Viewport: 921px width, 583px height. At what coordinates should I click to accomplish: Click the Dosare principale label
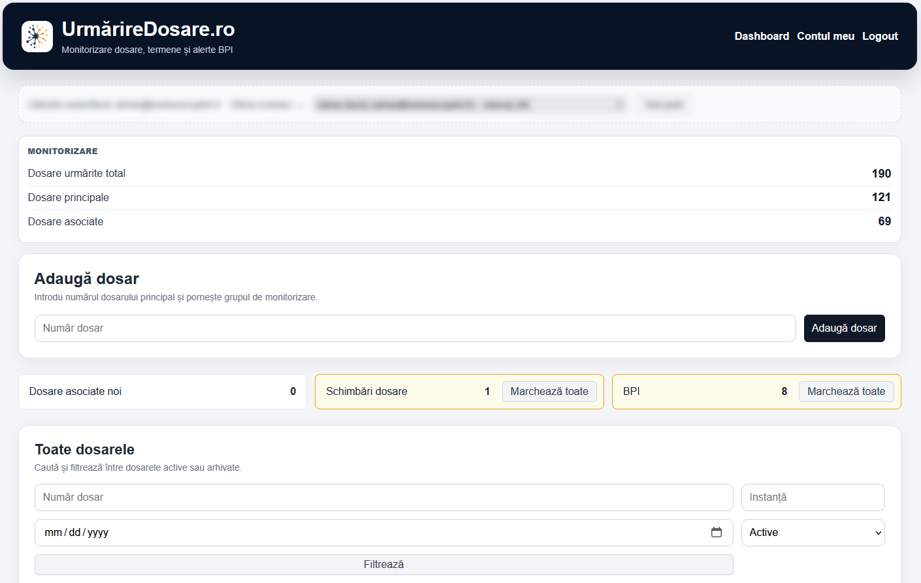pos(69,198)
